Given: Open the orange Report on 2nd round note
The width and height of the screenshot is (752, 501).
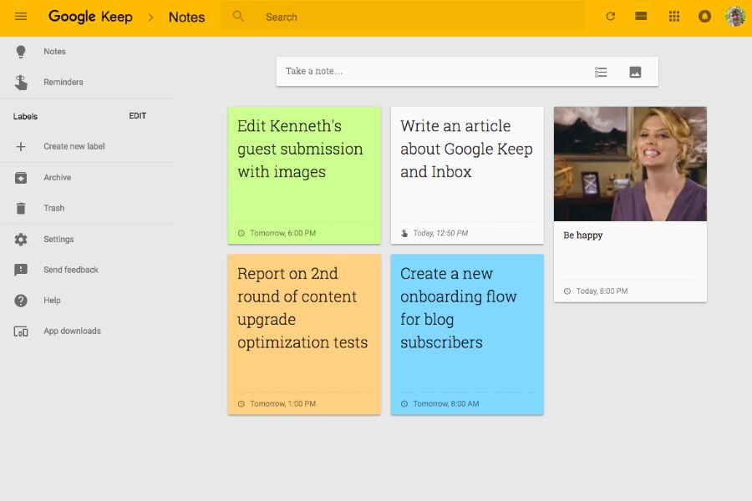Looking at the screenshot, I should (x=304, y=334).
